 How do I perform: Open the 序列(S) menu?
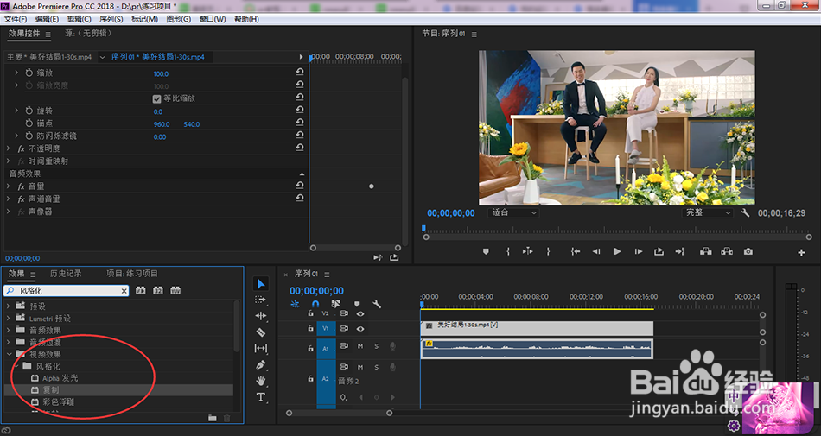[x=111, y=19]
